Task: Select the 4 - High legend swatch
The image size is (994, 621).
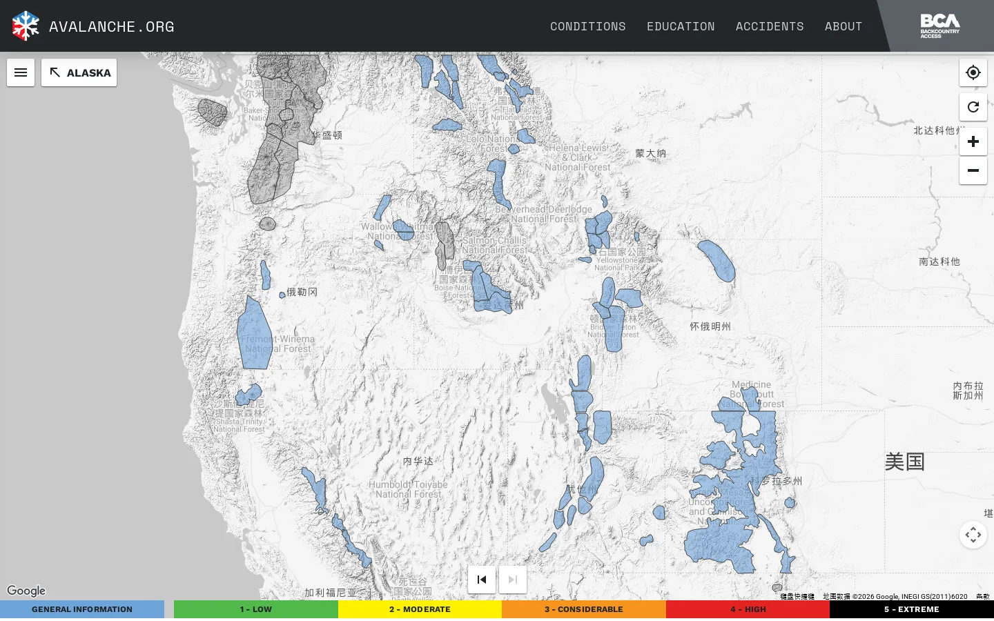Action: point(748,609)
